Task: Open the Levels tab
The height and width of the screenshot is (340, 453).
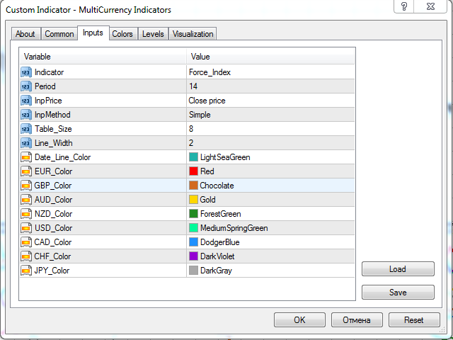Action: point(153,34)
